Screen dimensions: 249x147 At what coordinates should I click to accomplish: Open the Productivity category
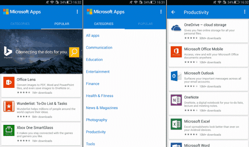96,132
